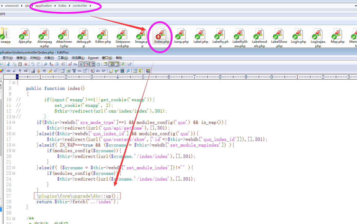Toggle the auto indent toolbar button

tap(87, 64)
